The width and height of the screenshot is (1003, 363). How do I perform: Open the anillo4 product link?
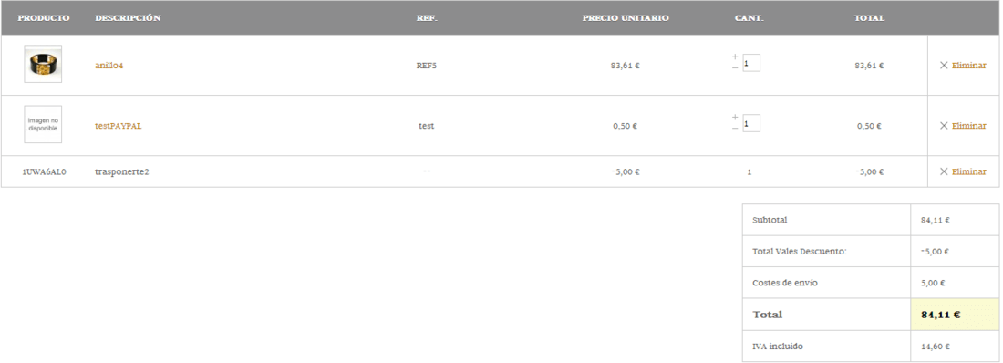109,66
